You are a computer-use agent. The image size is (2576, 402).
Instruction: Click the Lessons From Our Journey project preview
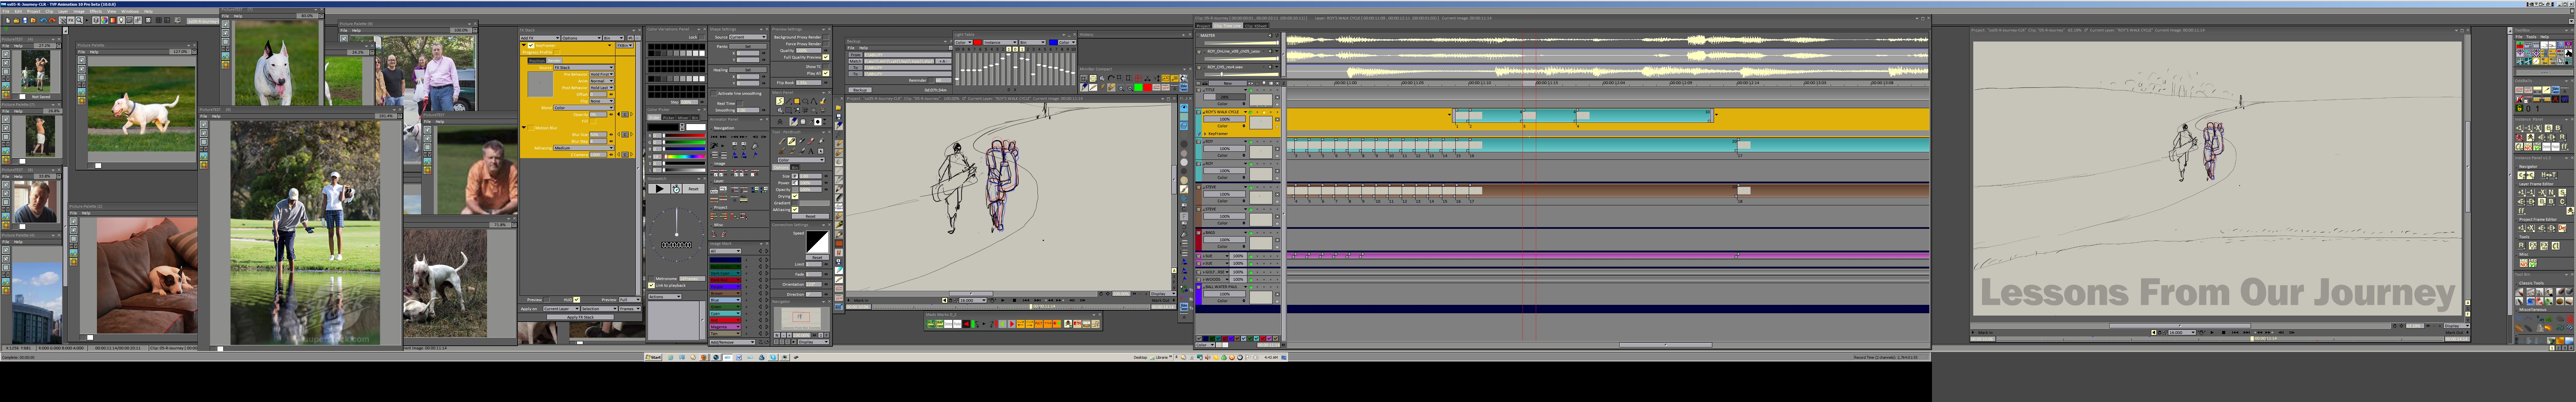[x=2217, y=178]
